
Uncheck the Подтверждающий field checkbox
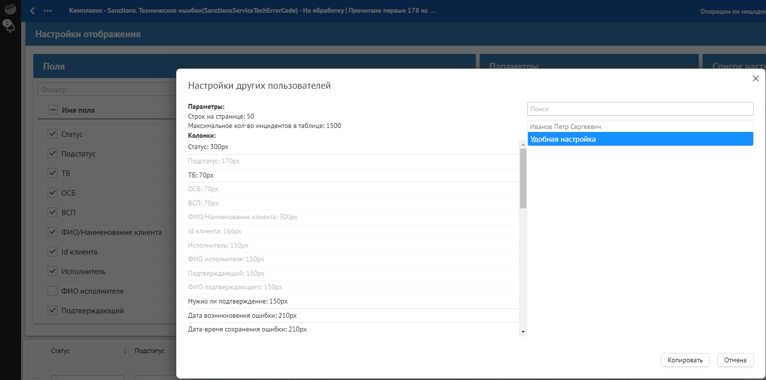click(53, 311)
